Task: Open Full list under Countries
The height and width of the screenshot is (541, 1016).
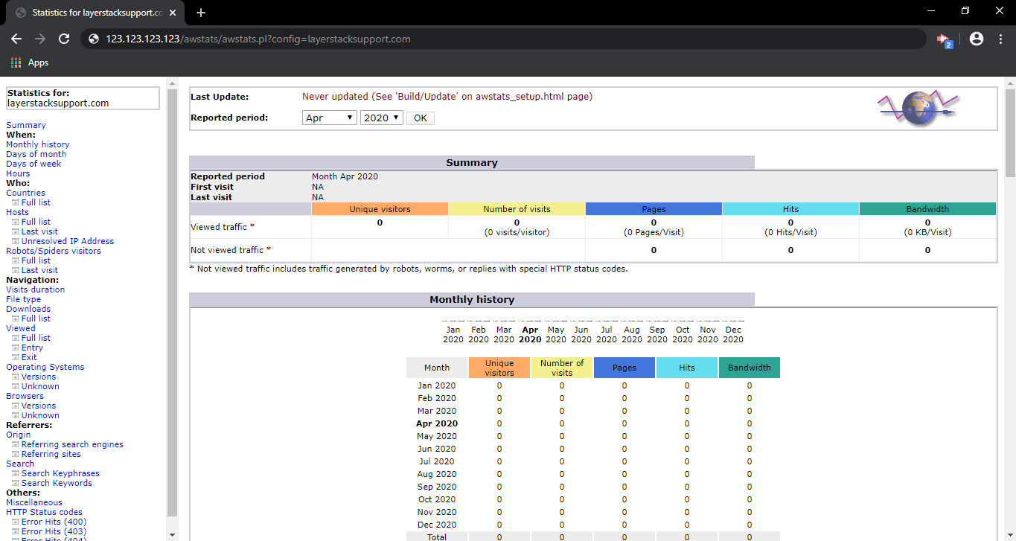Action: [36, 202]
